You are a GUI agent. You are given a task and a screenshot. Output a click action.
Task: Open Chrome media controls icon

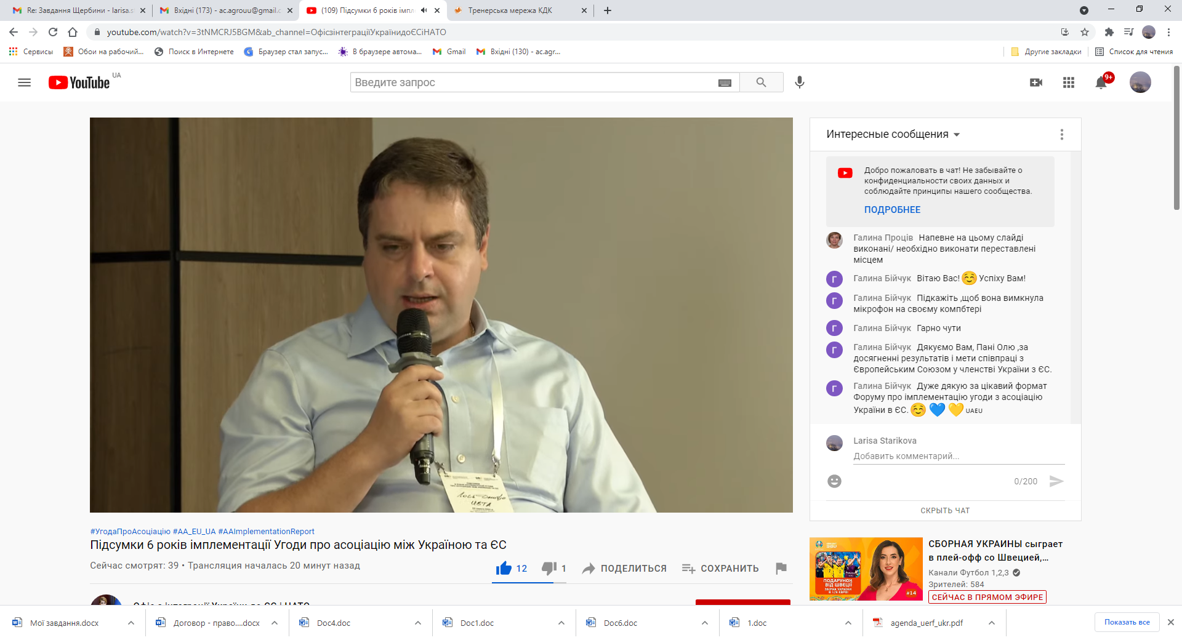click(1128, 32)
